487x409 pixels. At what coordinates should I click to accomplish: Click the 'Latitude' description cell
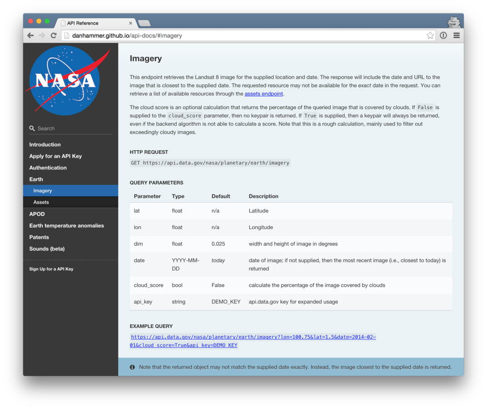(258, 210)
